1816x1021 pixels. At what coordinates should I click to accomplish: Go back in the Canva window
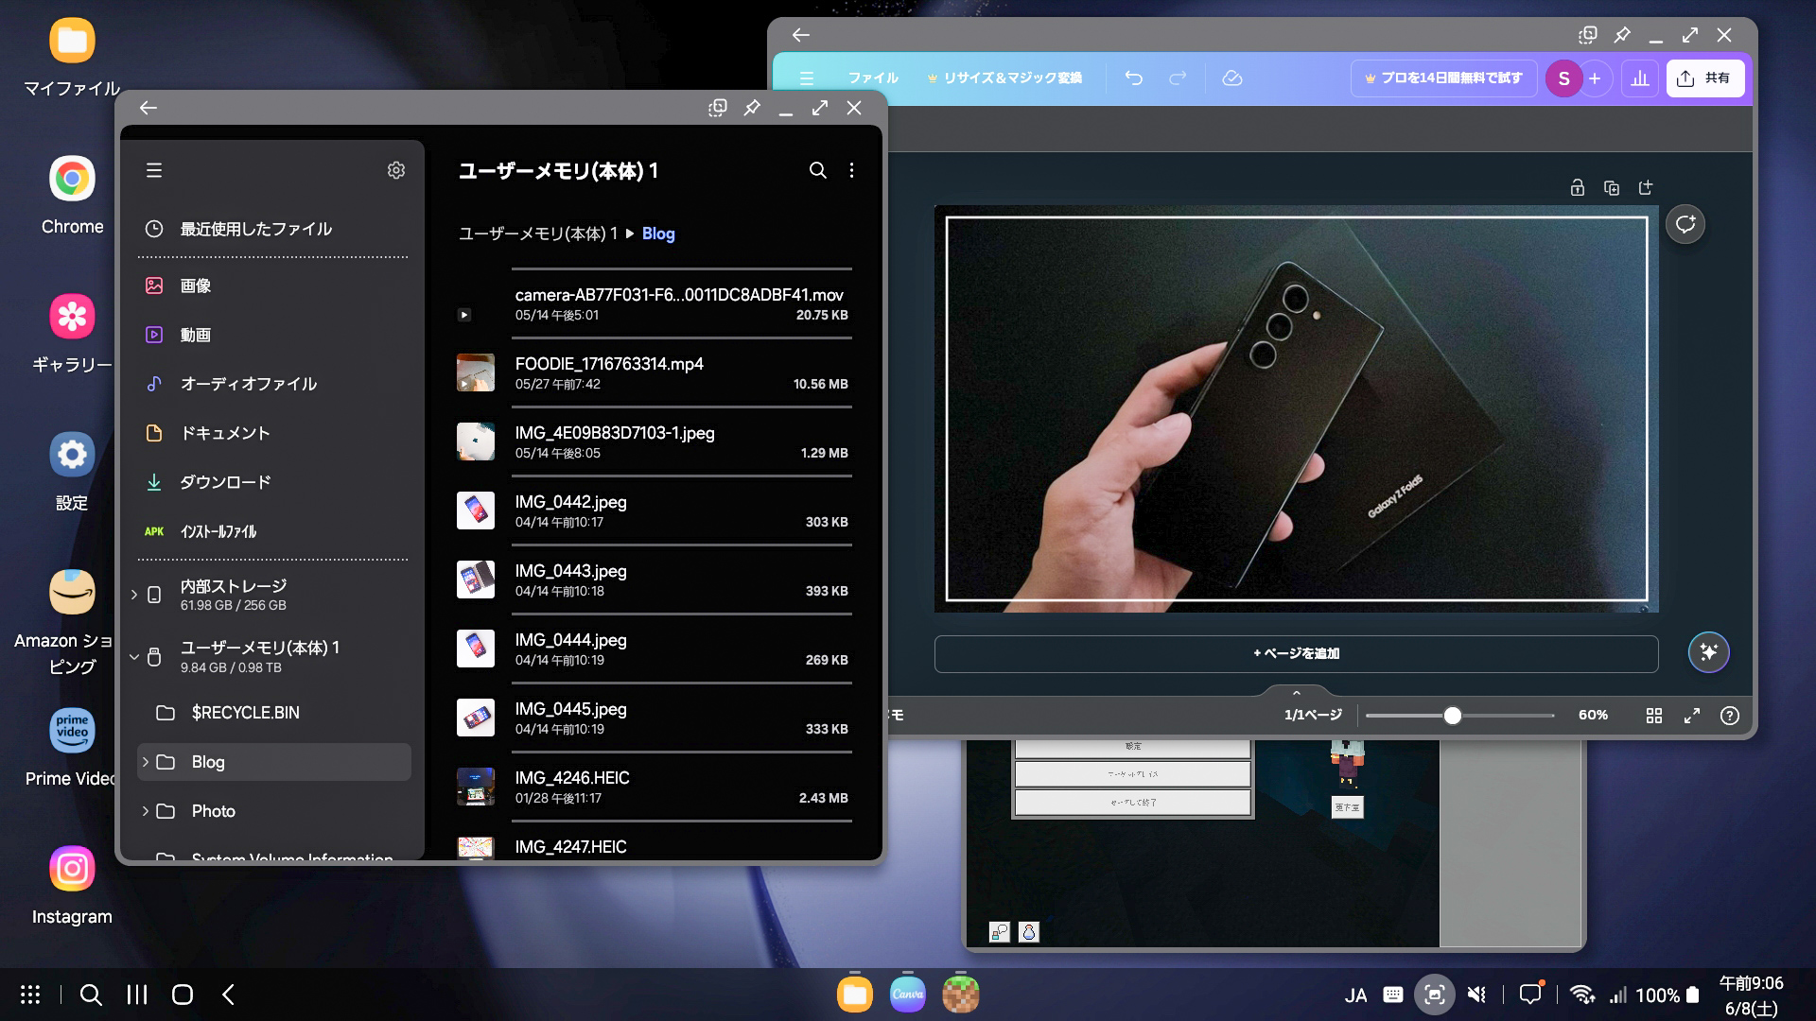tap(801, 35)
